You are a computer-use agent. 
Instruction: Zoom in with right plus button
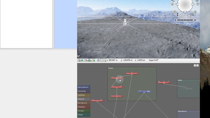tap(195, 12)
